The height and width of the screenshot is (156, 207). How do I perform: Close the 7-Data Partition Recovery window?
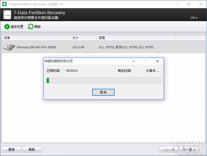(200, 4)
